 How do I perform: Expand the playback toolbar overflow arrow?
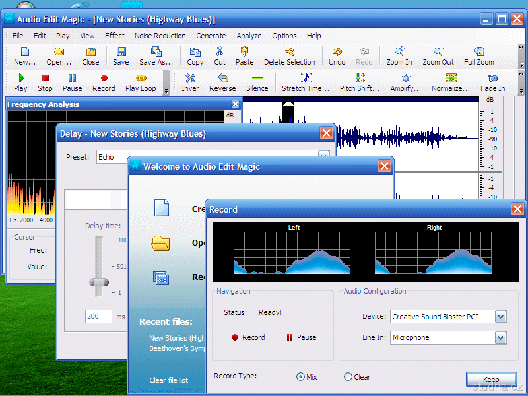(166, 90)
